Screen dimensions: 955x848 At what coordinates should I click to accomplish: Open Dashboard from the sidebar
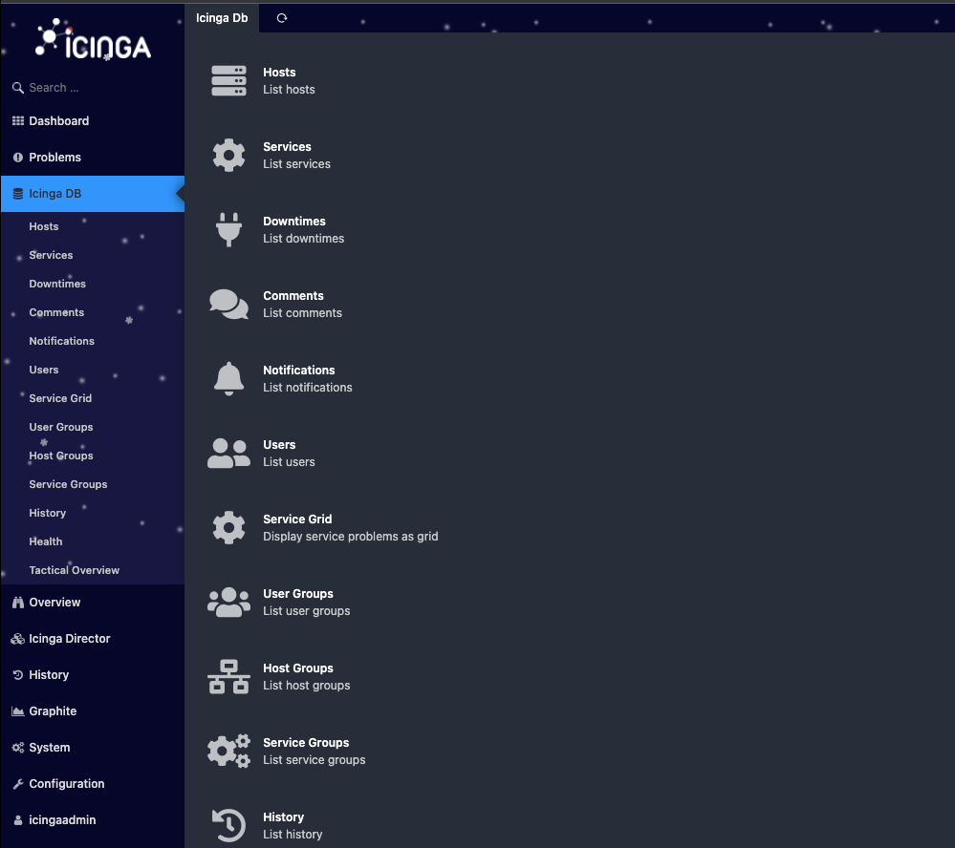[x=59, y=121]
